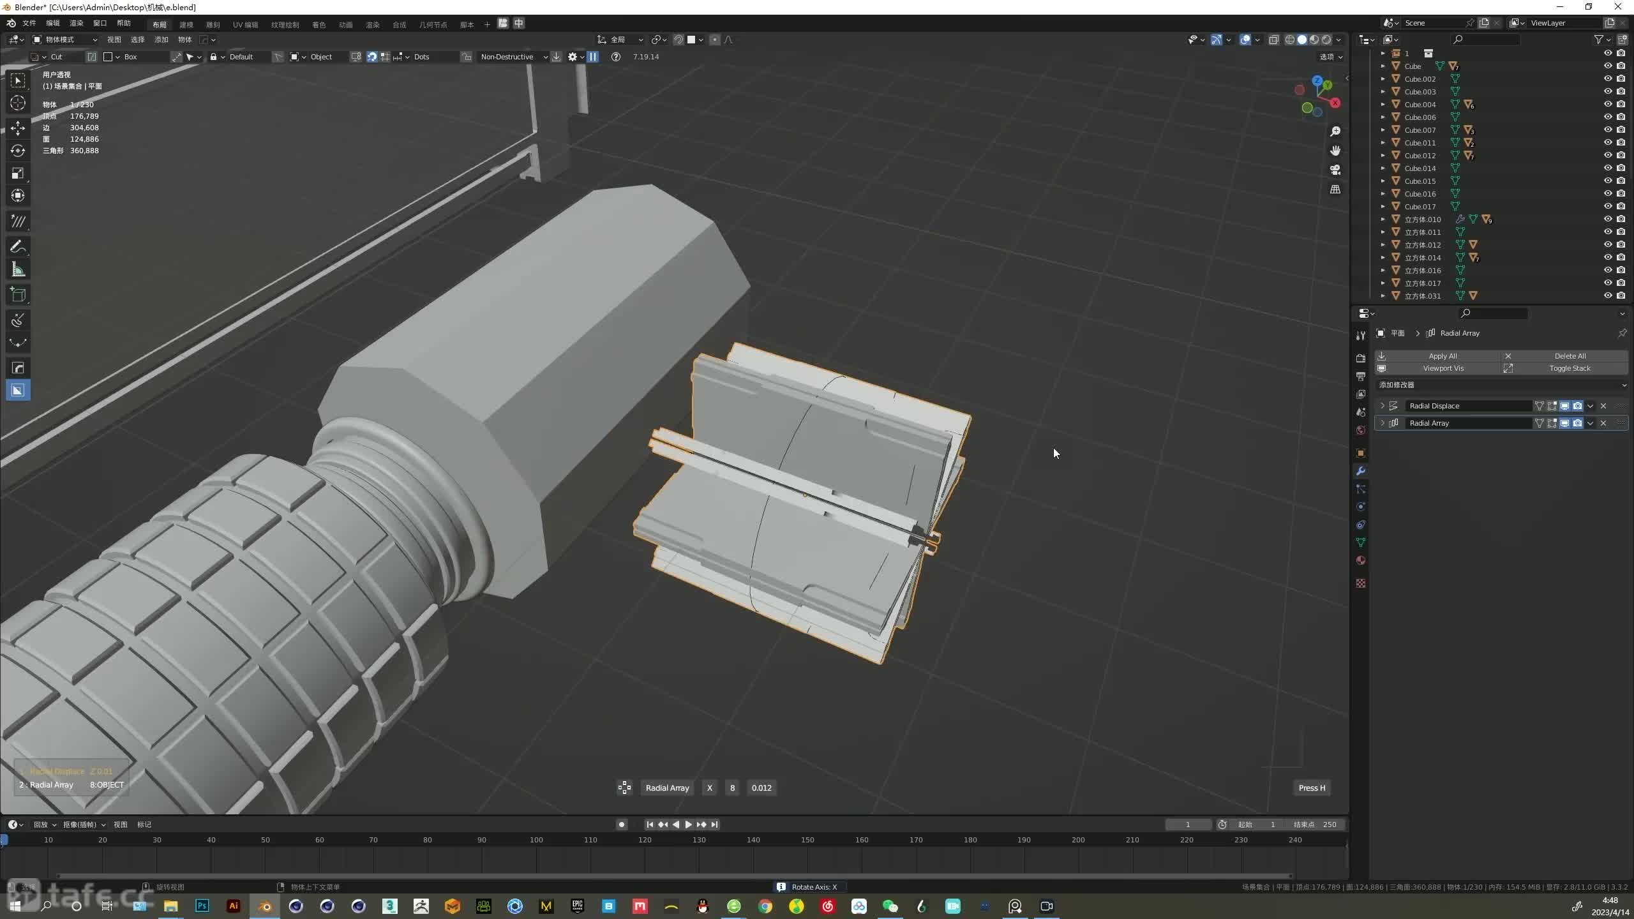Activate the Transform tool
1634x919 pixels.
tap(18, 195)
